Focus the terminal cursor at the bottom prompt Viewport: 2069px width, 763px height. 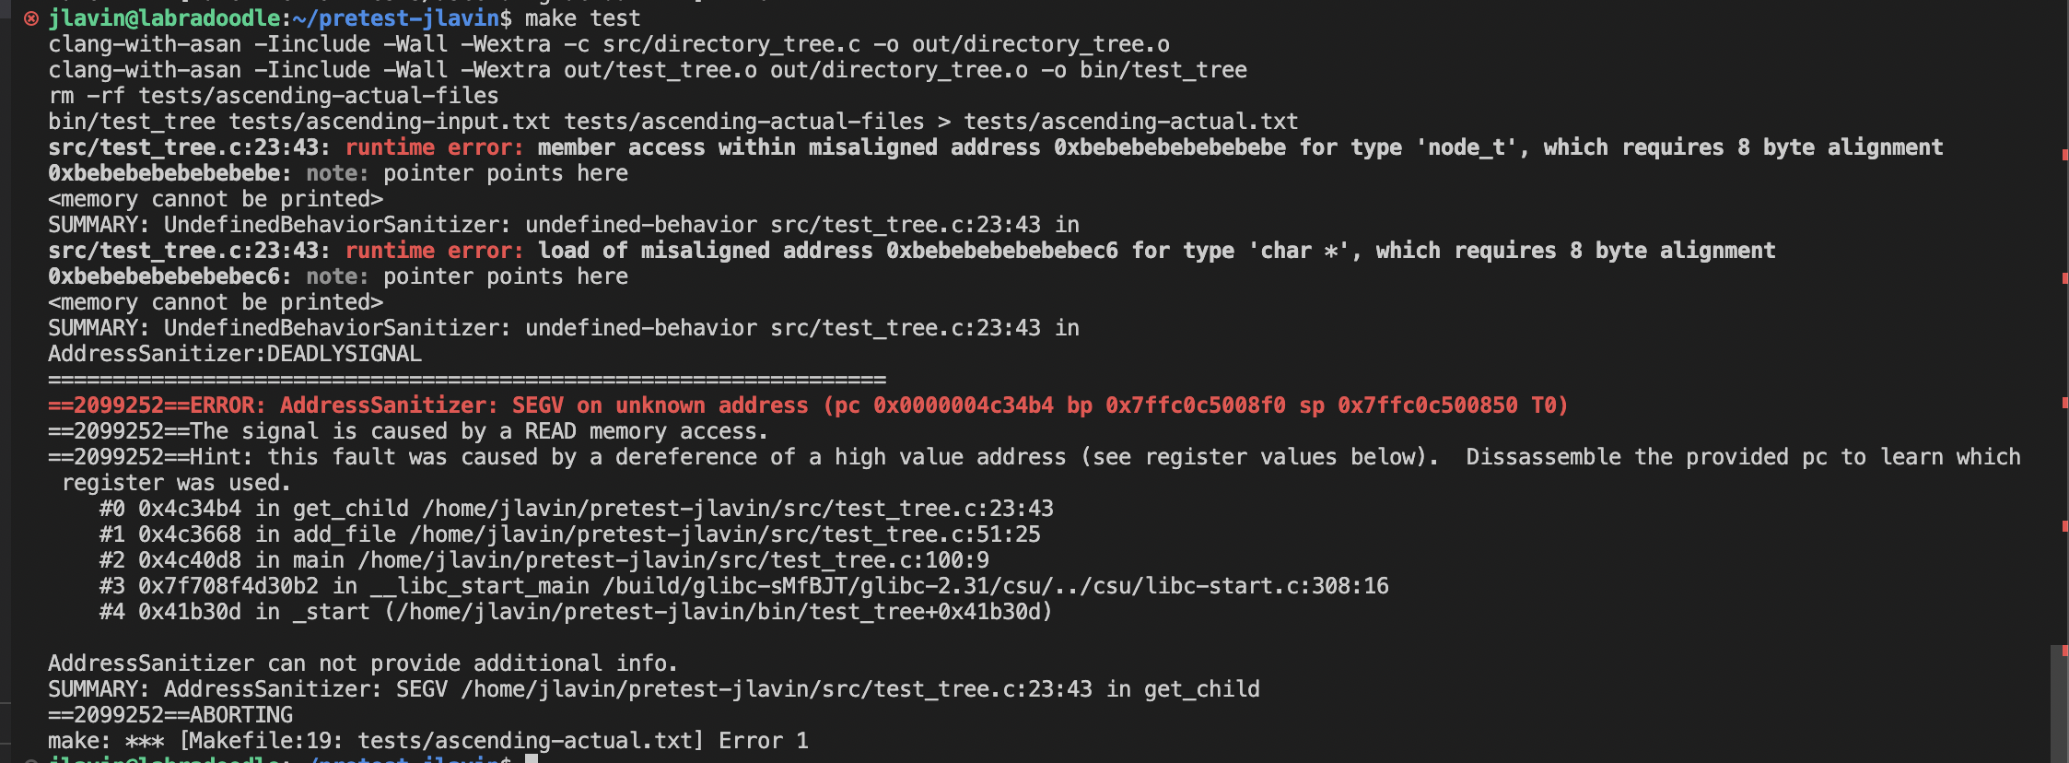[532, 758]
